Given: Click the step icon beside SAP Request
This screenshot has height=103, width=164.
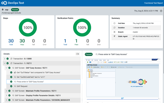Looking at the screenshot, I should pyautogui.click(x=15, y=86).
